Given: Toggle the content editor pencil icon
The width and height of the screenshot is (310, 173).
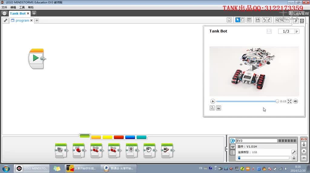Looking at the screenshot, I should (296, 21).
